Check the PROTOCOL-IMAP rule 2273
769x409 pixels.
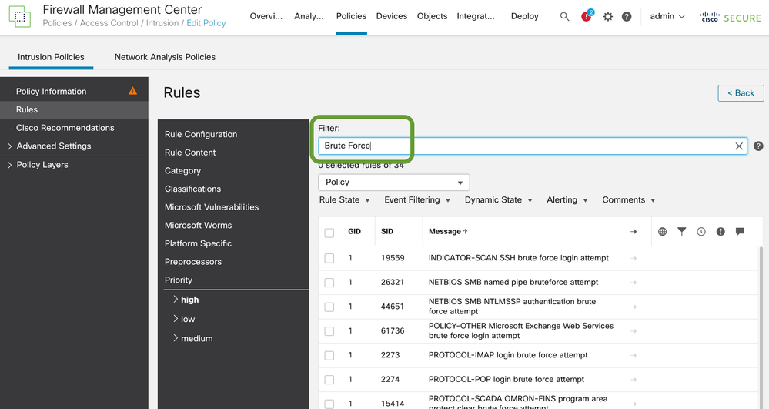329,356
